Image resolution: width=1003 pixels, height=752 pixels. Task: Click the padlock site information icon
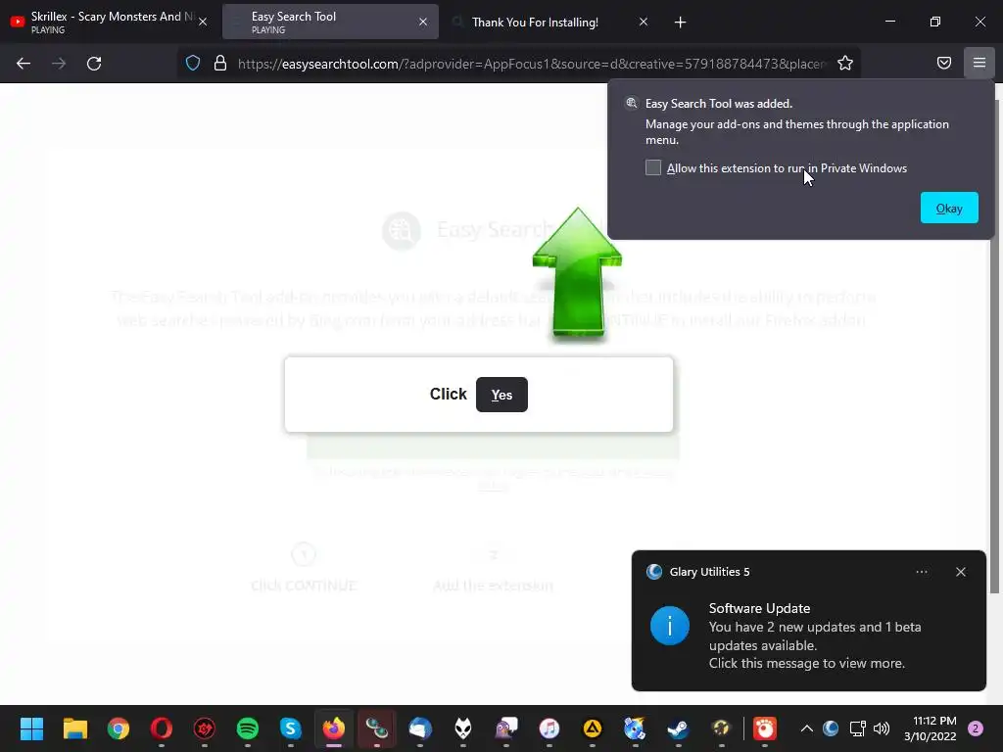coord(220,64)
